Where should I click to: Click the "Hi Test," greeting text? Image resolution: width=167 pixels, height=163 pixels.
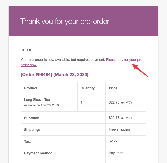pos(26,50)
